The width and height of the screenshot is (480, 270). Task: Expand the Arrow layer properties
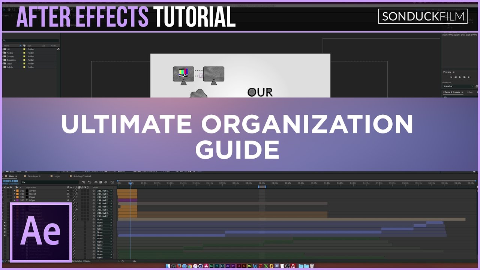[15, 191]
